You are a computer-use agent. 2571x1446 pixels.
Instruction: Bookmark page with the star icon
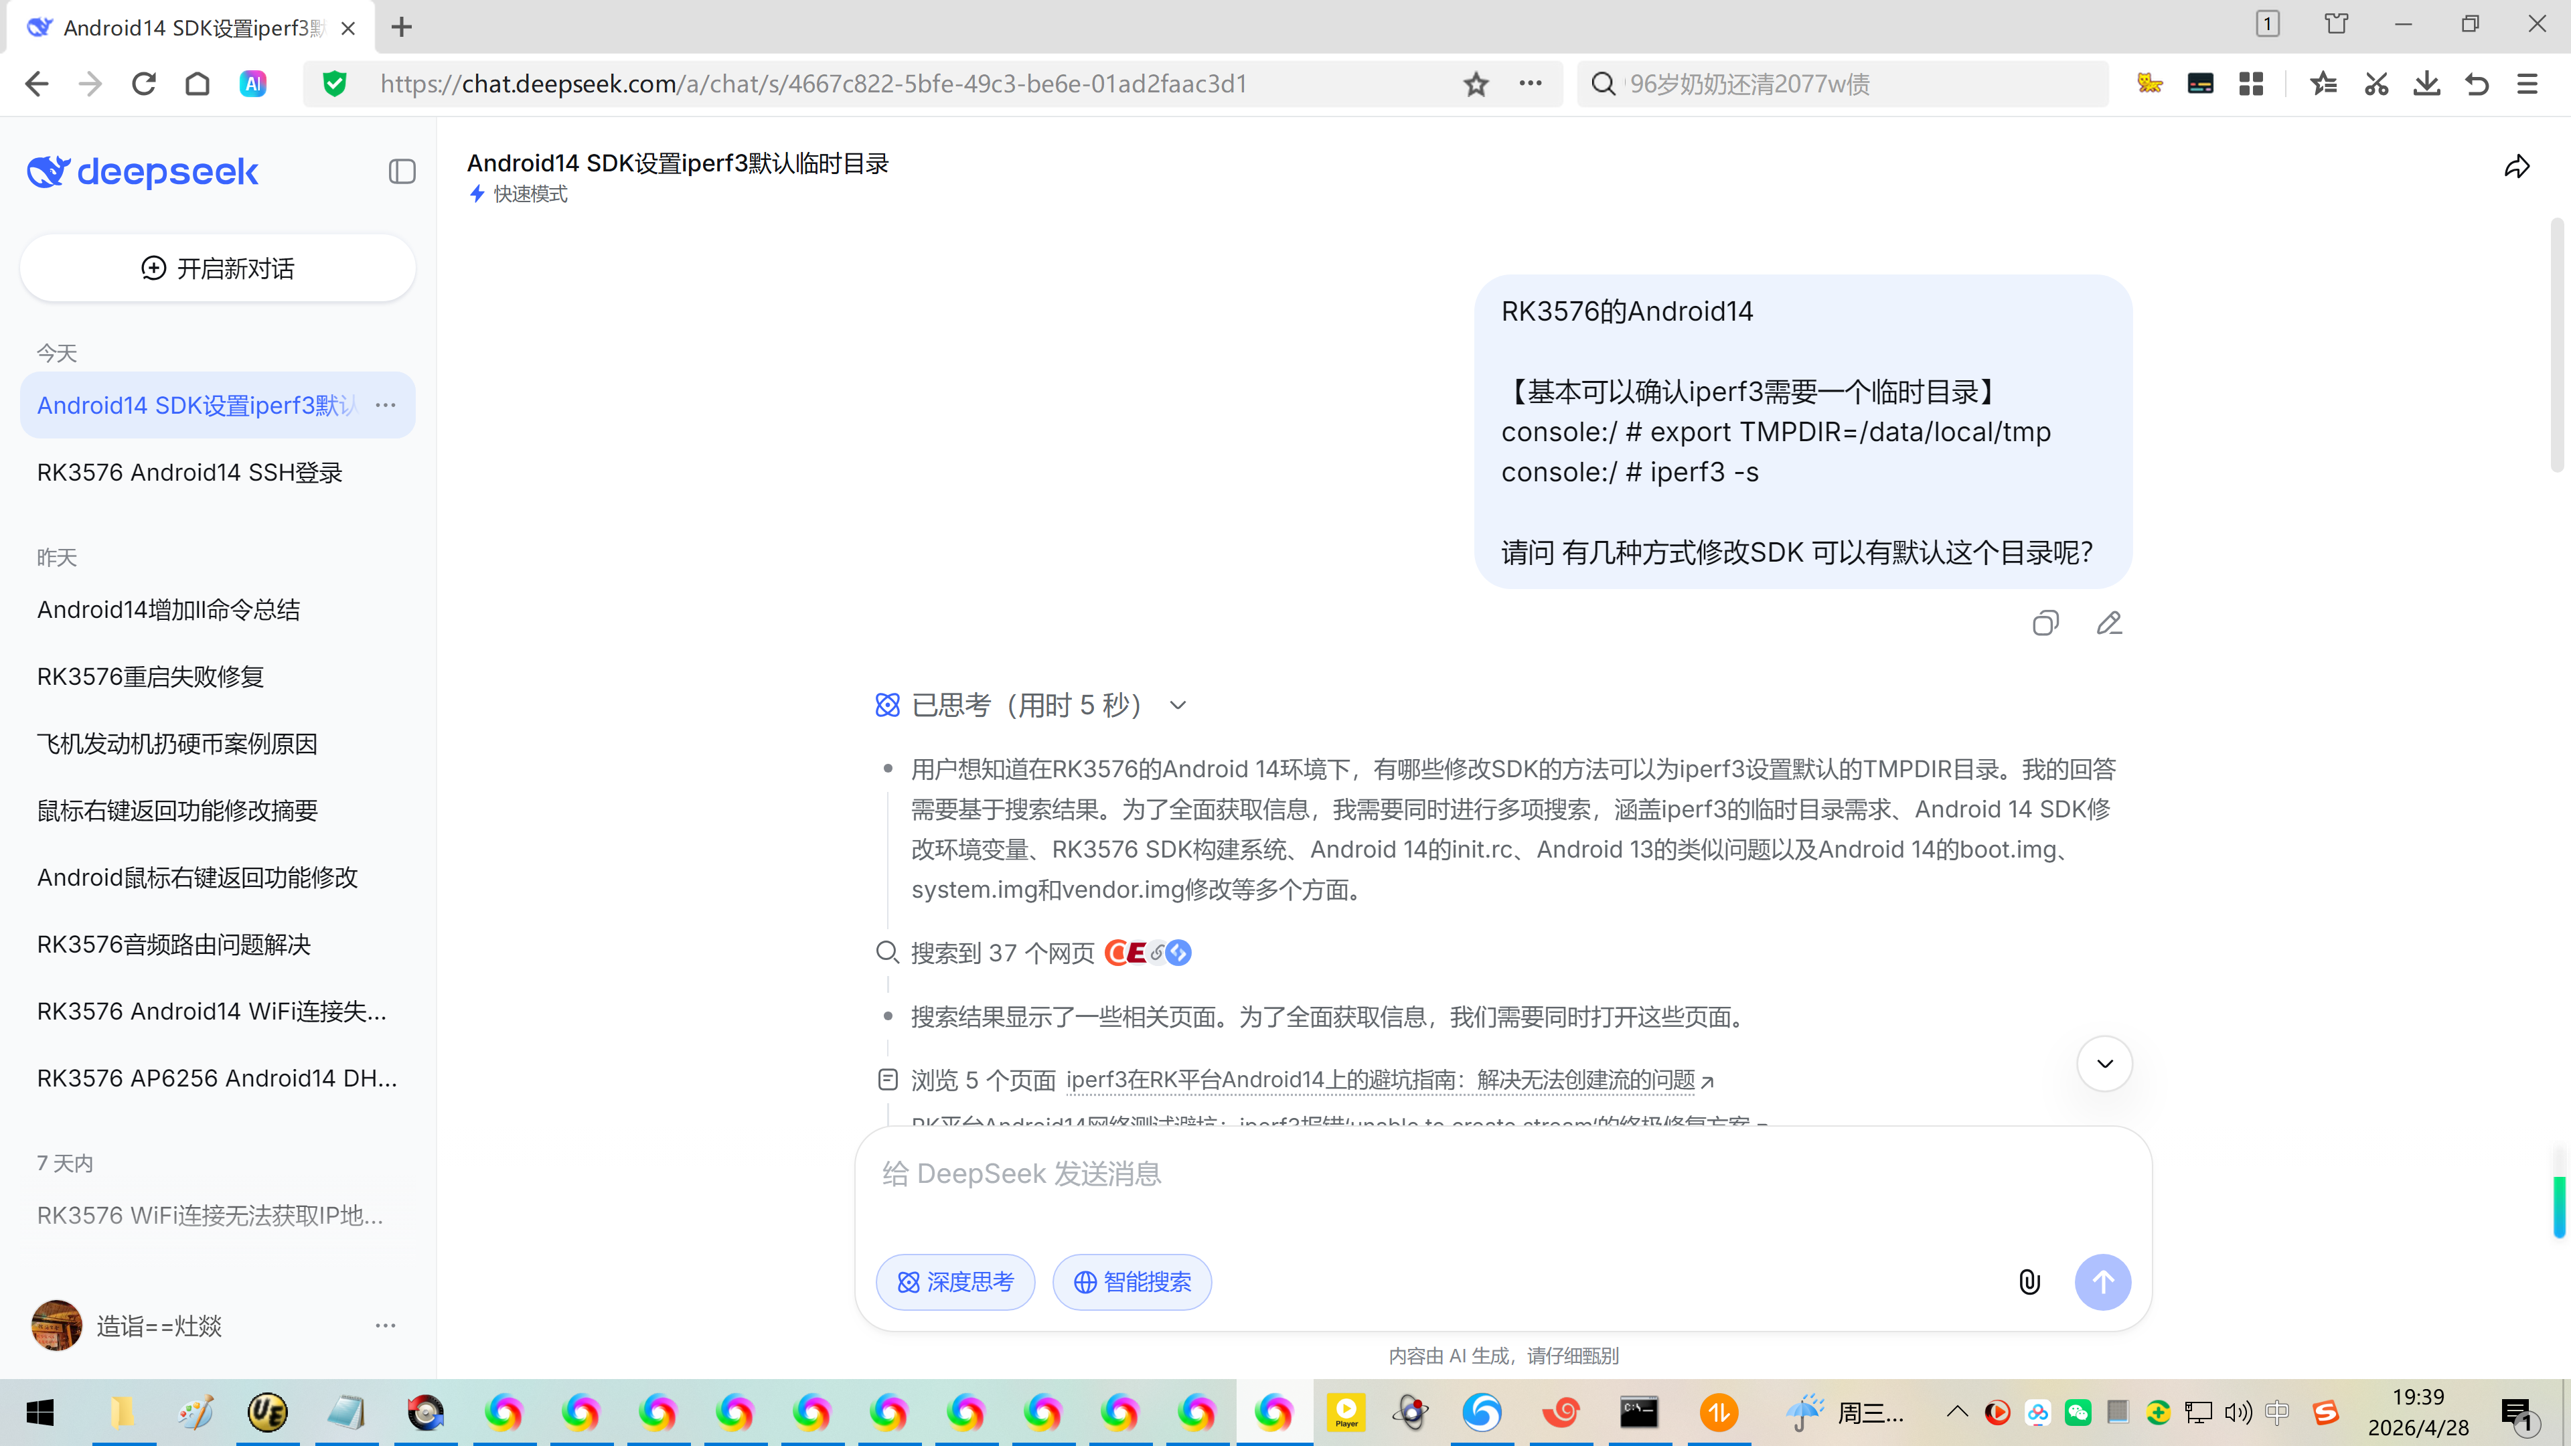[x=1475, y=85]
